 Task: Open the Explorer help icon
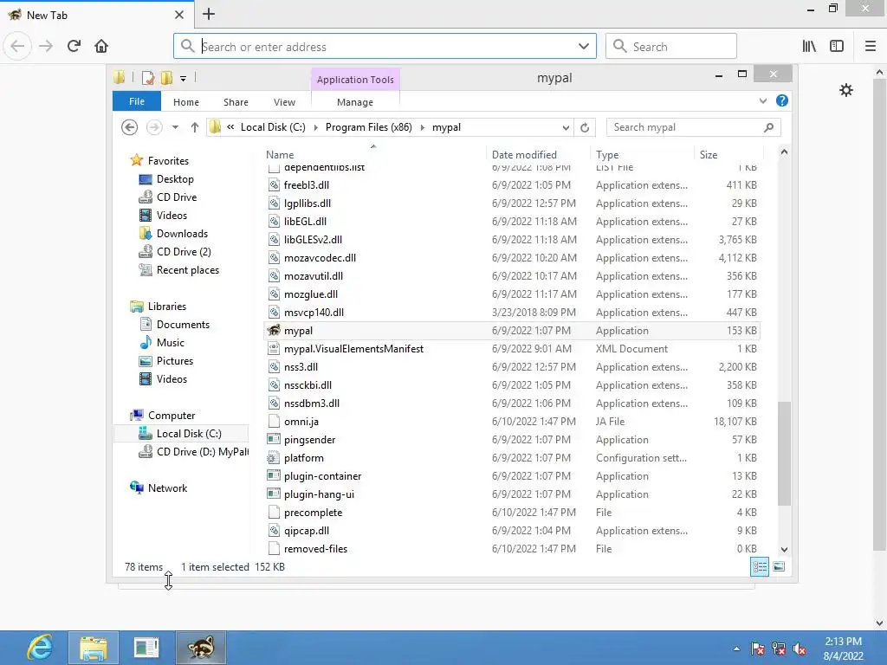(782, 100)
